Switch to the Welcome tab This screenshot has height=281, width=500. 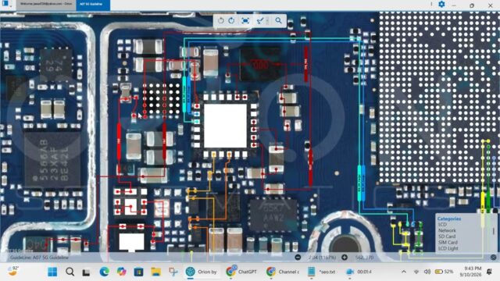46,4
